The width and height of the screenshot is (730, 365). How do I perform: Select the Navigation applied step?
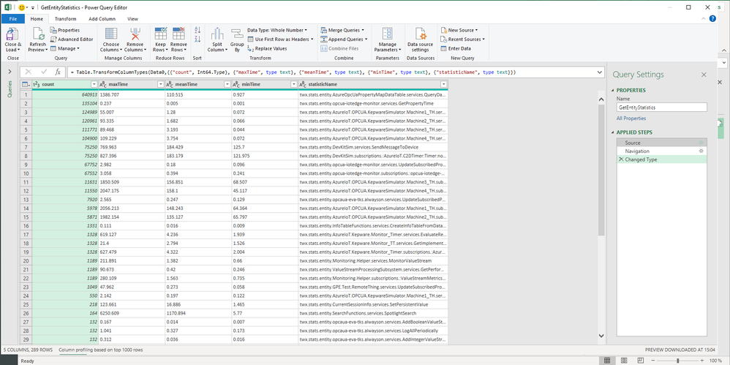[661, 151]
